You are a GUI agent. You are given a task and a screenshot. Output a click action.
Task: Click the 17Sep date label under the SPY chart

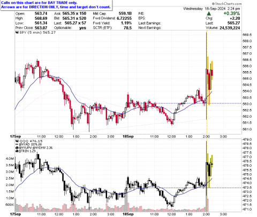16,136
